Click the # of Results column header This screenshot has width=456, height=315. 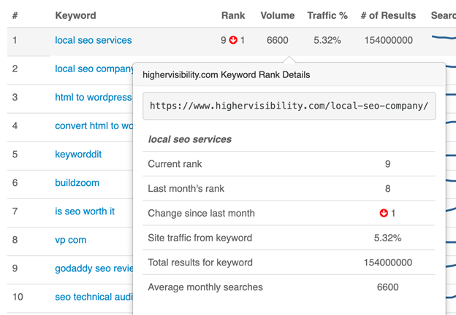pyautogui.click(x=388, y=15)
